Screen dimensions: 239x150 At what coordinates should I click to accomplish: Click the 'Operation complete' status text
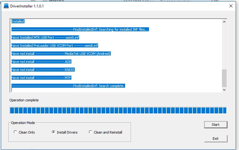pyautogui.click(x=24, y=100)
